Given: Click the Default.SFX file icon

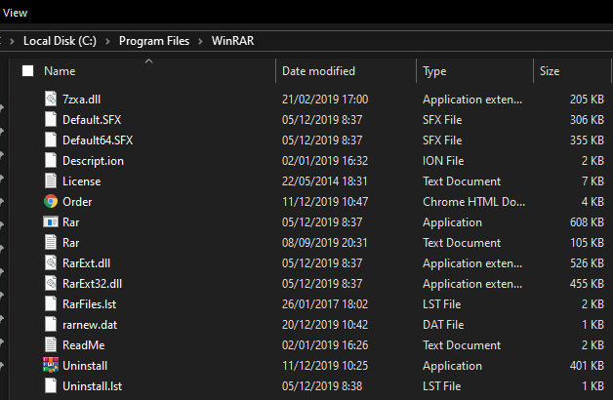Looking at the screenshot, I should pyautogui.click(x=52, y=119).
